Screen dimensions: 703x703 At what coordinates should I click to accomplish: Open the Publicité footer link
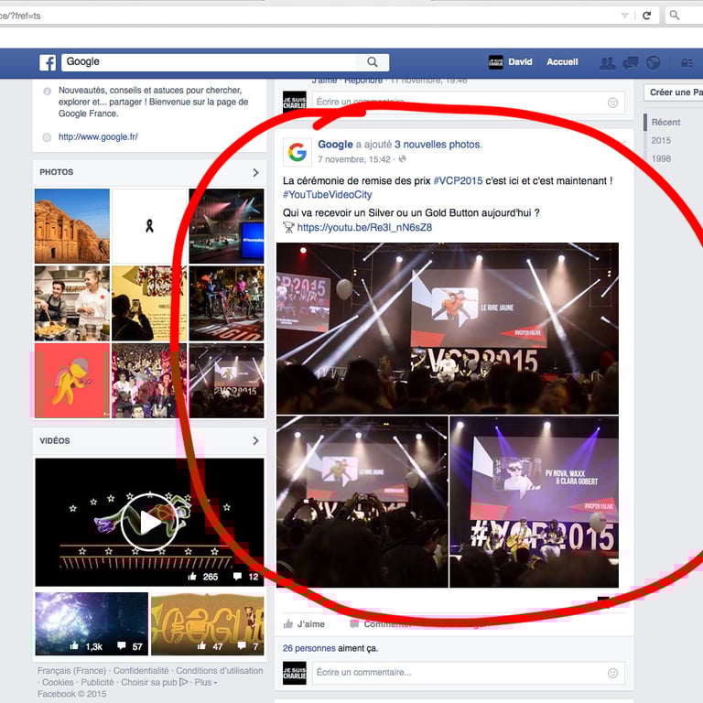[97, 682]
